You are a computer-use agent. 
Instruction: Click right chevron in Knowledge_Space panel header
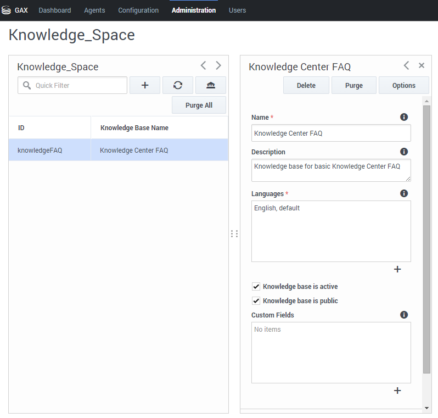218,65
